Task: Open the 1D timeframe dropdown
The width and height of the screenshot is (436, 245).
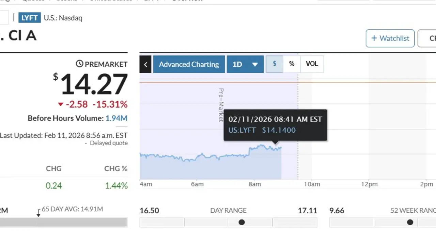Action: [x=245, y=64]
